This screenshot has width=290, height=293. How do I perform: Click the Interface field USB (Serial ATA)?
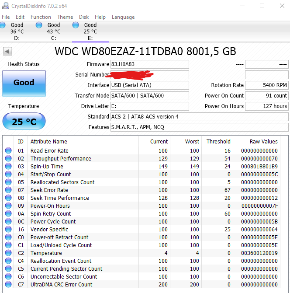click(x=150, y=85)
